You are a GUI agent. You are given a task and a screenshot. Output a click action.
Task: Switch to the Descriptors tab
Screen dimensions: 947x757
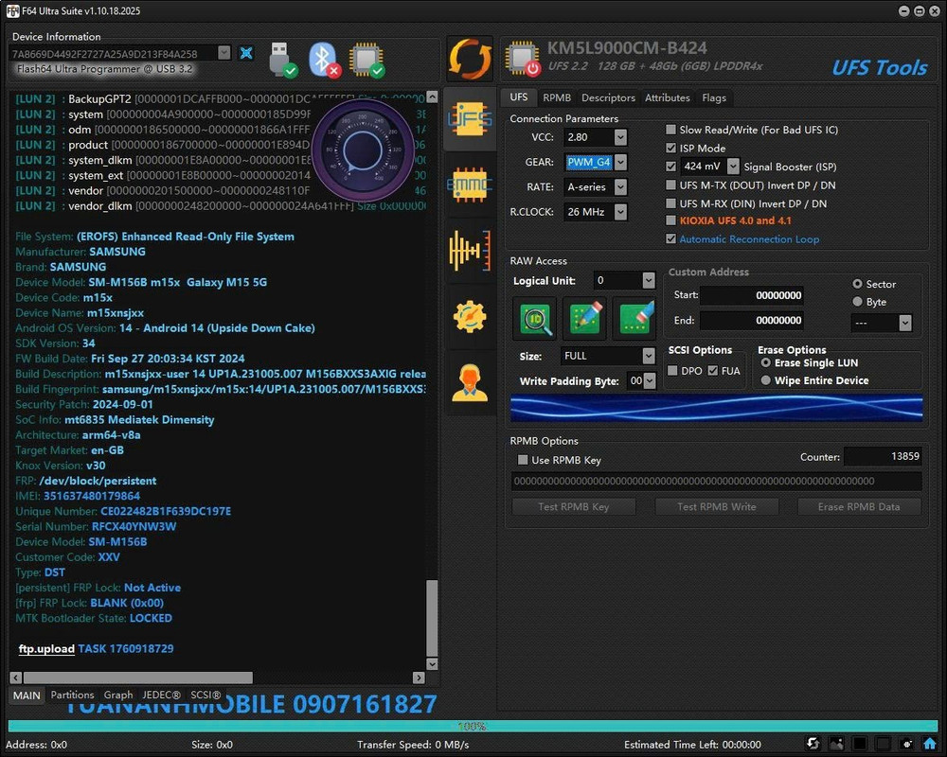click(x=608, y=97)
